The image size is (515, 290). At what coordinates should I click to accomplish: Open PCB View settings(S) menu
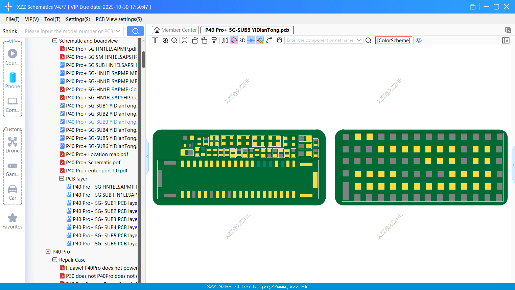click(119, 19)
